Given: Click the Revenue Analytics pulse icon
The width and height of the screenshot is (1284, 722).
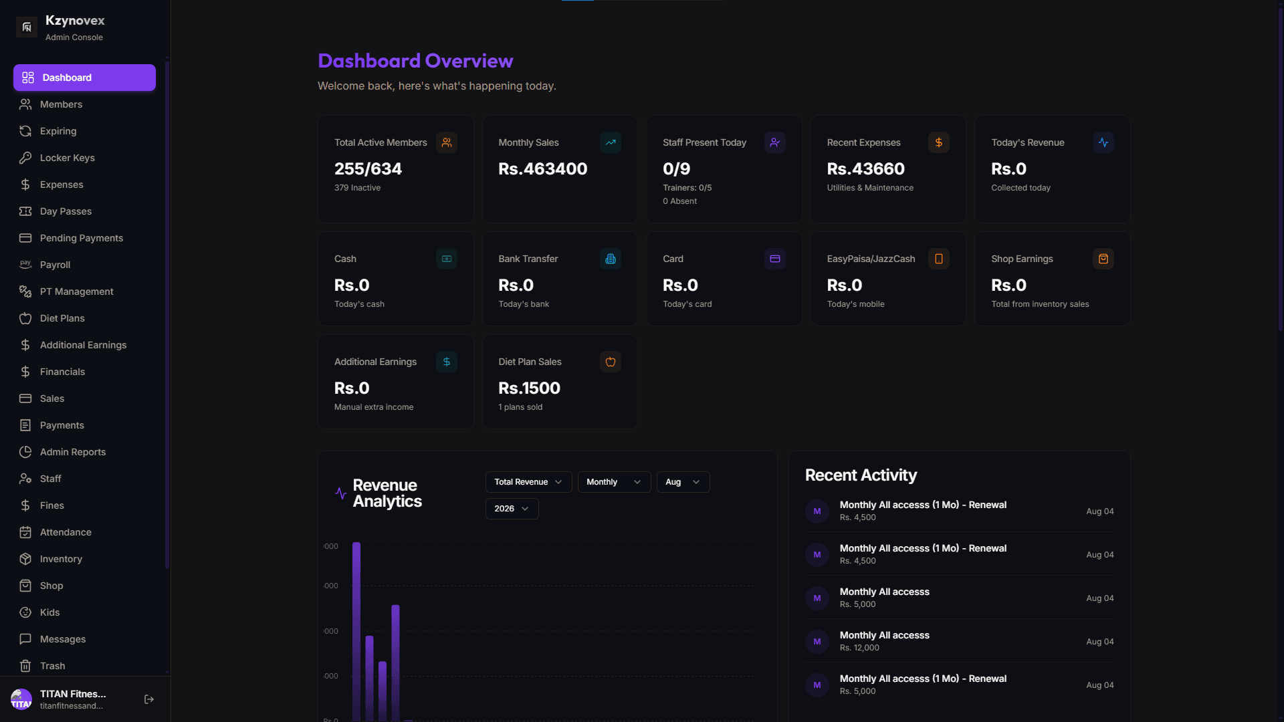Looking at the screenshot, I should (x=341, y=493).
